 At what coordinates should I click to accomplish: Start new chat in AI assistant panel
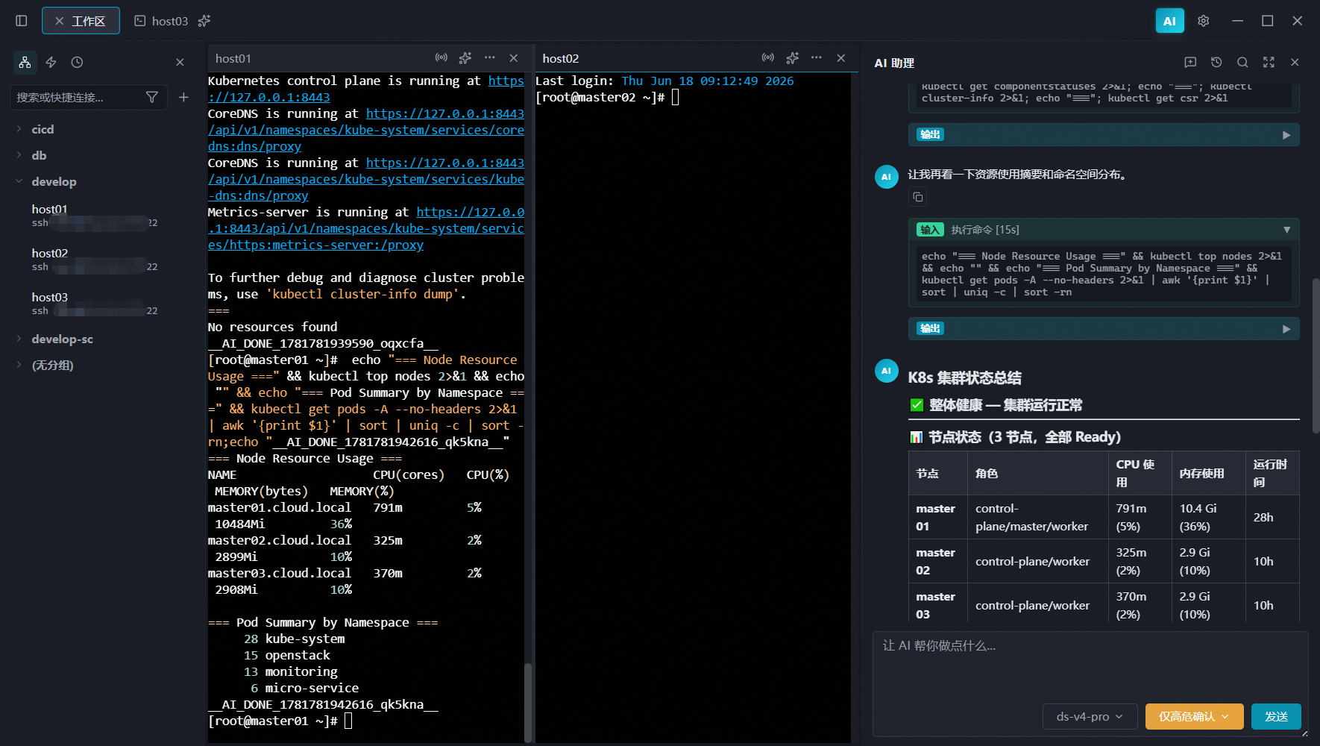[x=1190, y=63]
